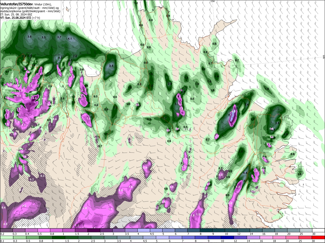Select the top-row legend swatch between 4 and 4.5
The width and height of the screenshot is (325, 243).
tap(144, 230)
